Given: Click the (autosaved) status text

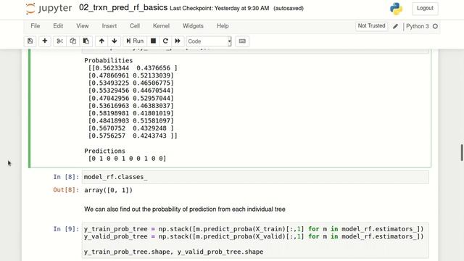Looking at the screenshot, I should coord(289,8).
